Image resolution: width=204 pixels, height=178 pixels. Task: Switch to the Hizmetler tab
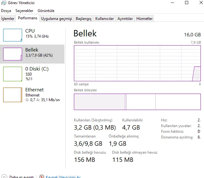click(x=144, y=19)
